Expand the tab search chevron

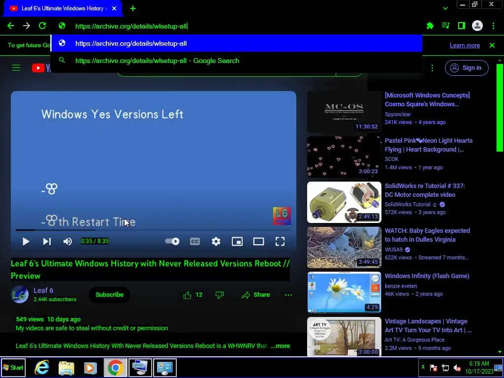coord(445,8)
